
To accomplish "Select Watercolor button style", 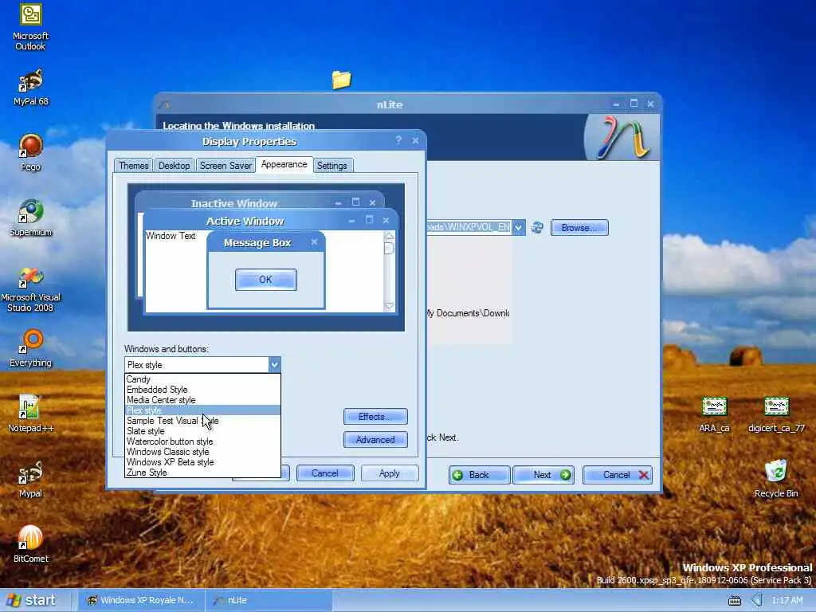I will tap(202, 441).
